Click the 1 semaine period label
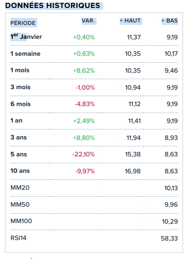This screenshot has height=259, width=191. pyautogui.click(x=25, y=54)
